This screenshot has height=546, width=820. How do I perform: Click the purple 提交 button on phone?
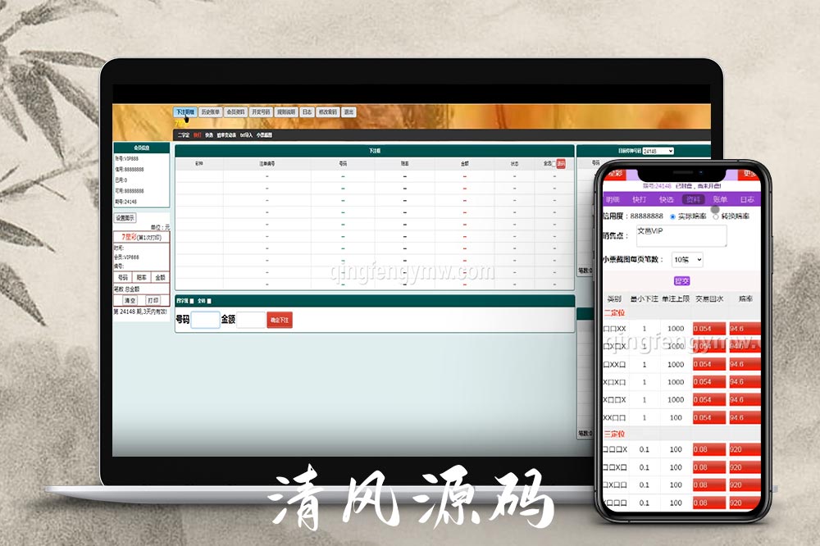682,281
